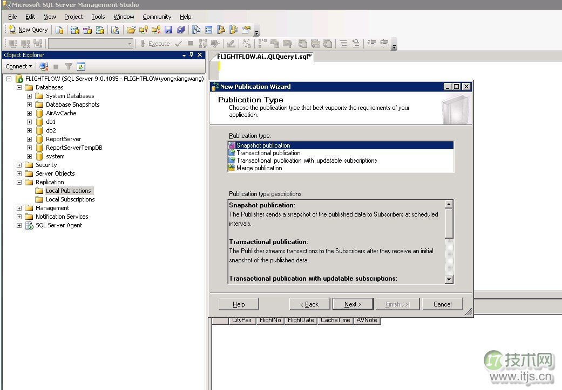This screenshot has width=562, height=390.
Task: Click the Parse checkmark icon
Action: coord(178,44)
